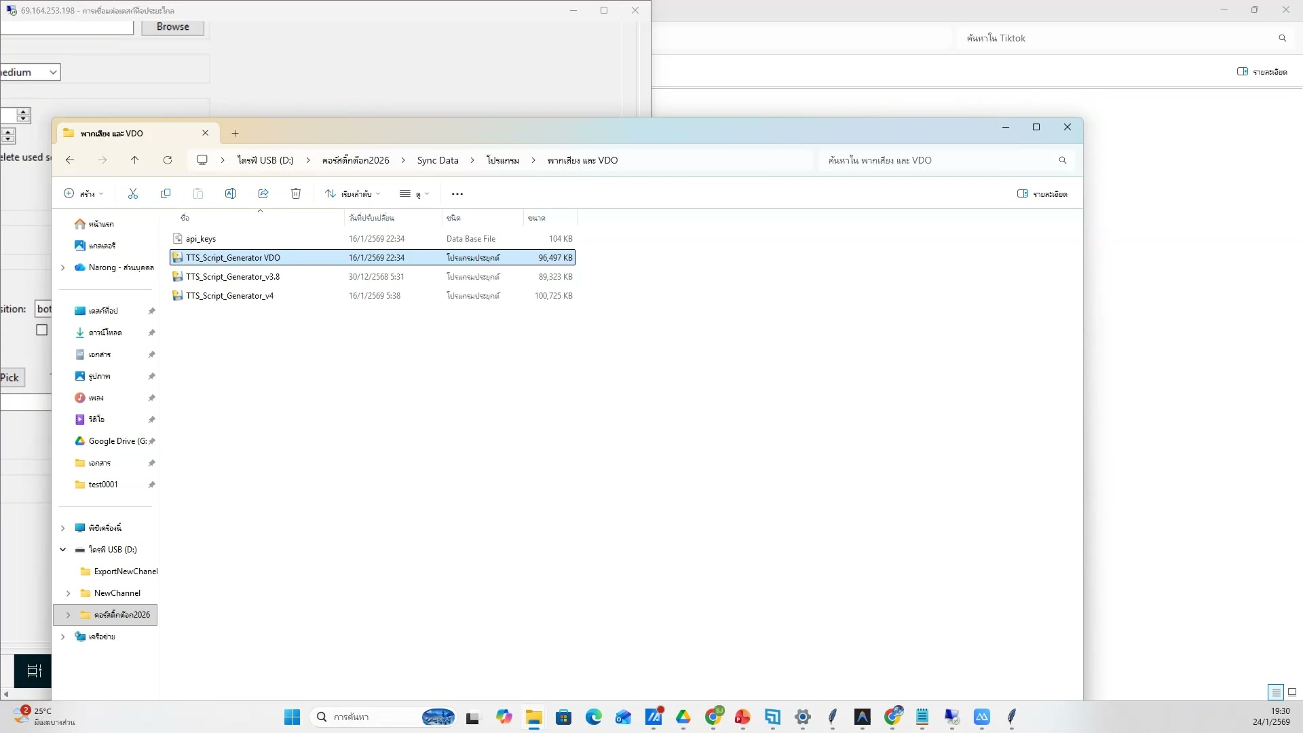Switch to details view in the status bar

click(x=1274, y=692)
